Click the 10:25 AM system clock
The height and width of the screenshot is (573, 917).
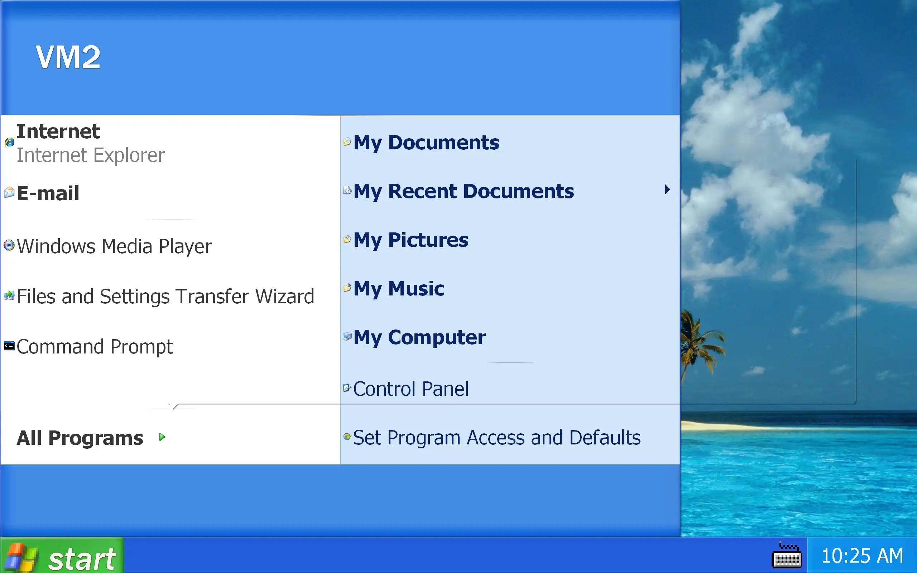[x=862, y=556]
